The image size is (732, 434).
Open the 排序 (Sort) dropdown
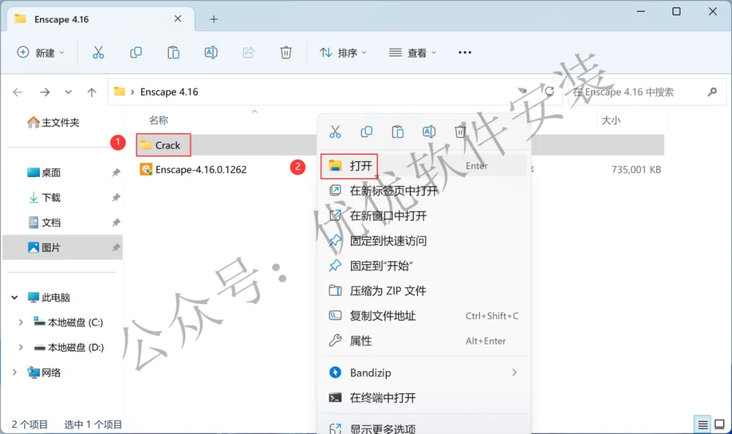[343, 53]
